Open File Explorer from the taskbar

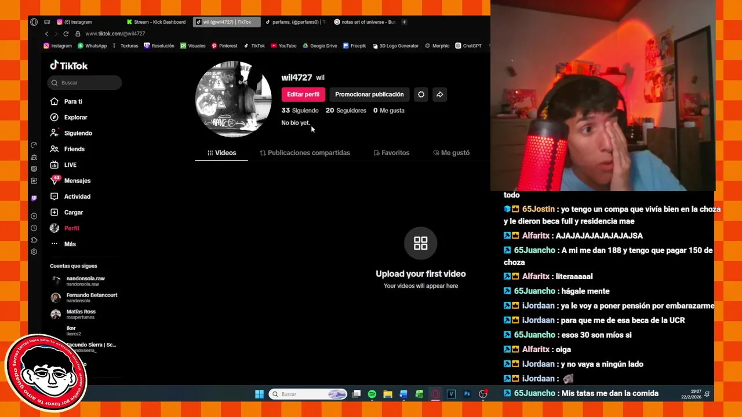coord(388,394)
